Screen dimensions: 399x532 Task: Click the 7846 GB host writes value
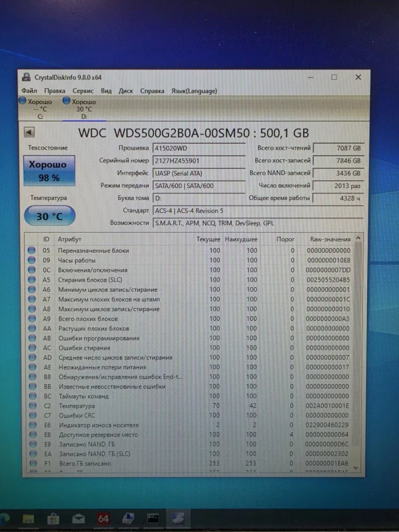[338, 161]
